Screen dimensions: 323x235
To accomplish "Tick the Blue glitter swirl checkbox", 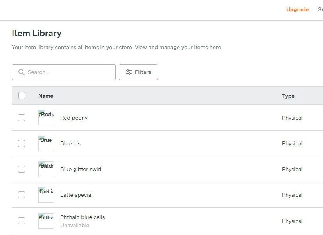I will 22,169.
